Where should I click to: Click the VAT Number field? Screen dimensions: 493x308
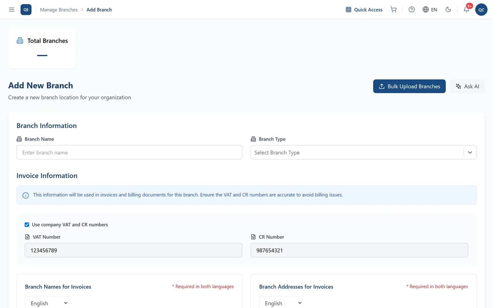[133, 250]
